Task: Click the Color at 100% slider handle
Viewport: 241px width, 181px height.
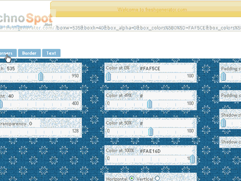Action: point(192,159)
